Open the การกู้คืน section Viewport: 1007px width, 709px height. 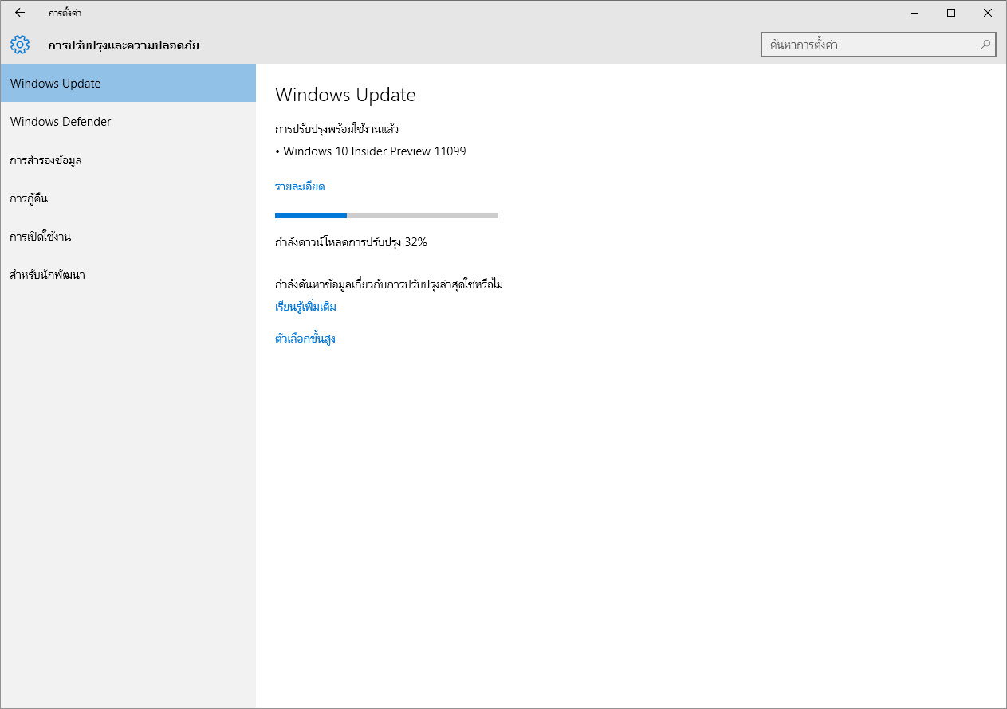click(128, 198)
